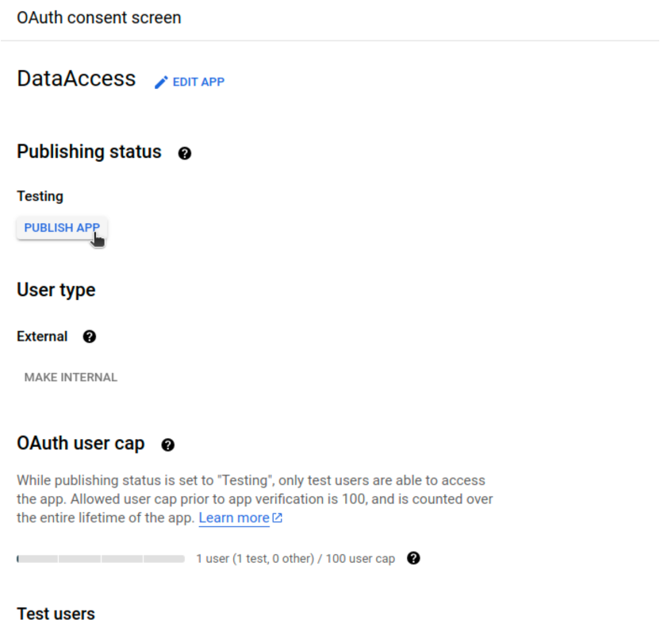This screenshot has height=643, width=660.
Task: Click the user cap progress bar
Action: [101, 558]
